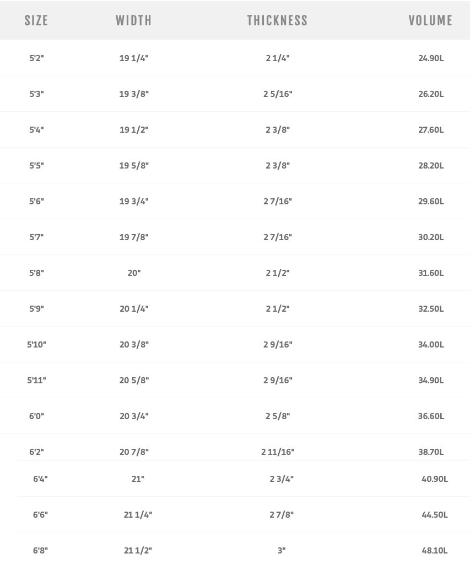The height and width of the screenshot is (570, 470).
Task: Click the 21 1/4" width value
Action: pos(138,514)
